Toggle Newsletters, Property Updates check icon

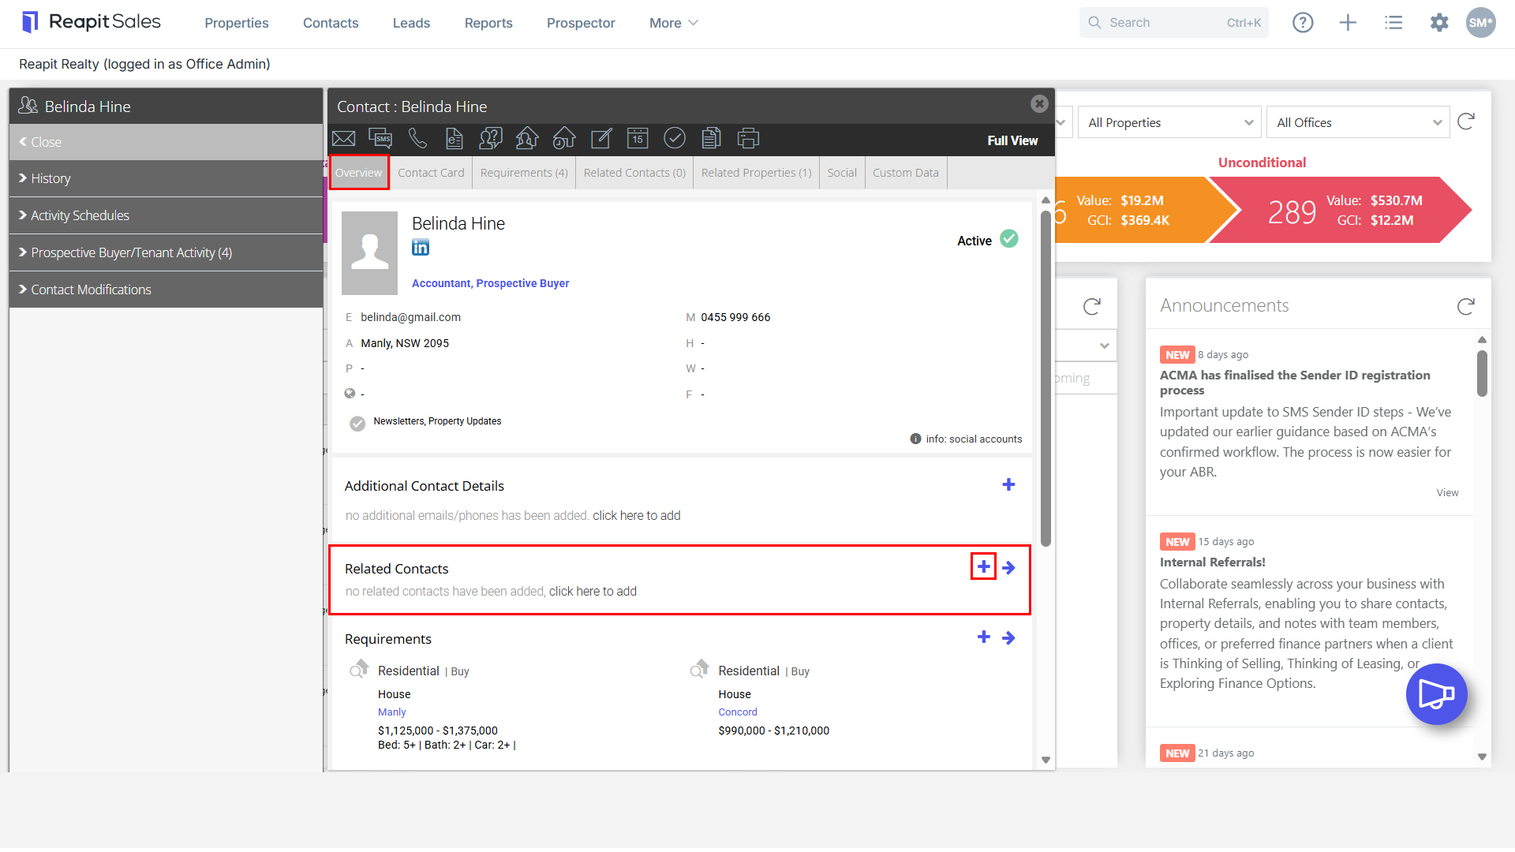[x=357, y=424]
